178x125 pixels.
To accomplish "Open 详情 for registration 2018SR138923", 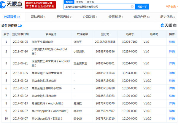I will coord(172,96).
